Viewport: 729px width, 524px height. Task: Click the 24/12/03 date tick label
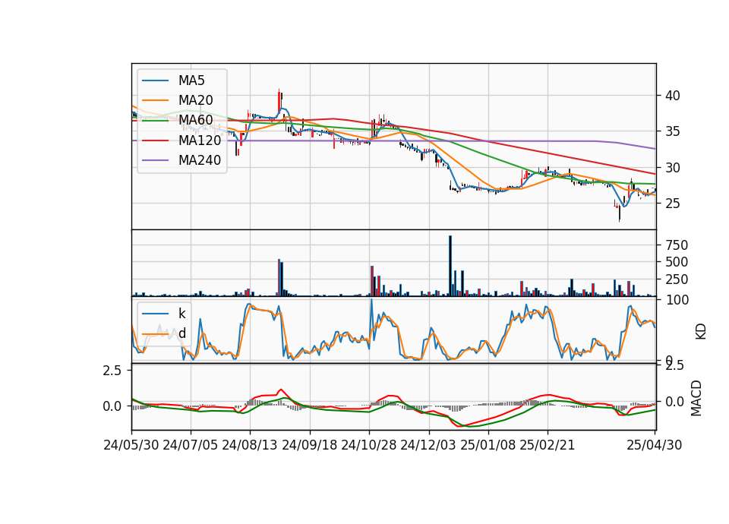click(428, 445)
